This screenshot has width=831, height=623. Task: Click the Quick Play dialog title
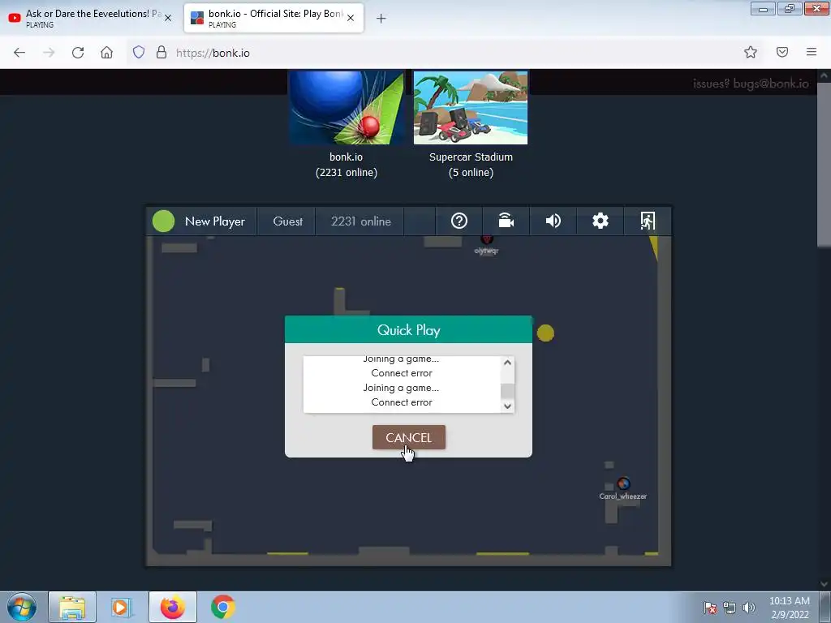coord(409,330)
